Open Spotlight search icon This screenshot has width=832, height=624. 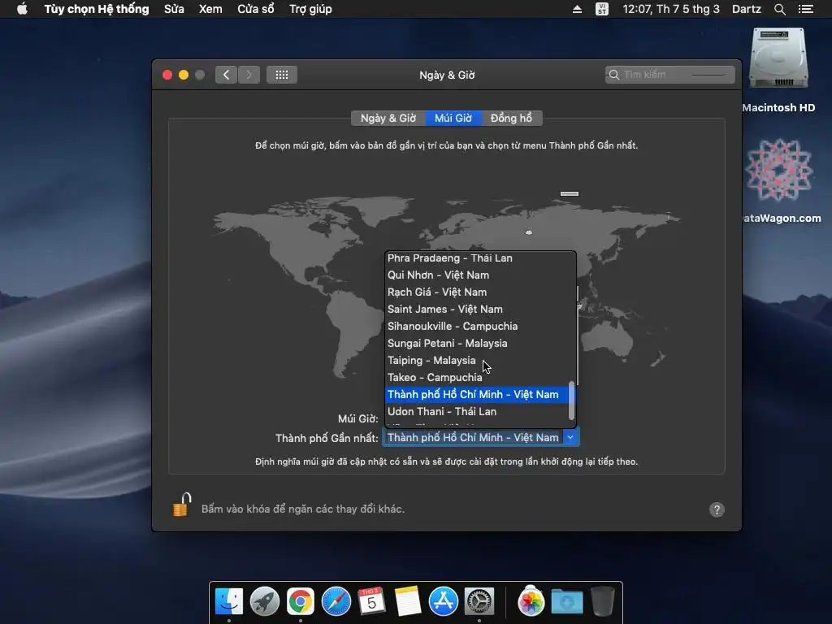coord(779,9)
